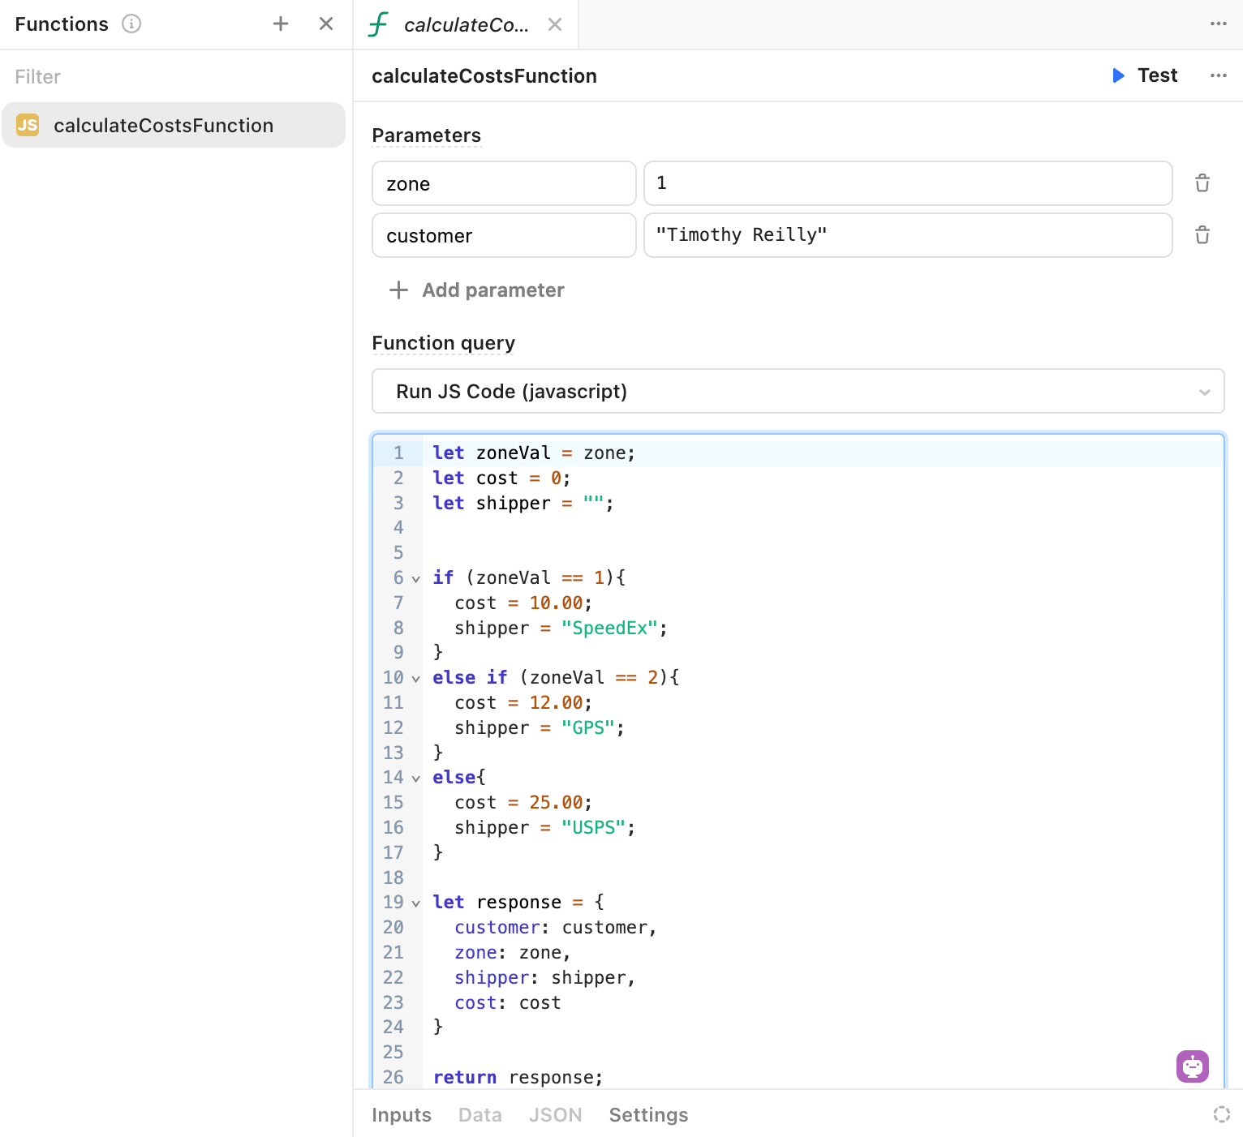This screenshot has width=1243, height=1137.
Task: Click the "SpeedEx" string on line 8
Action: (x=609, y=629)
